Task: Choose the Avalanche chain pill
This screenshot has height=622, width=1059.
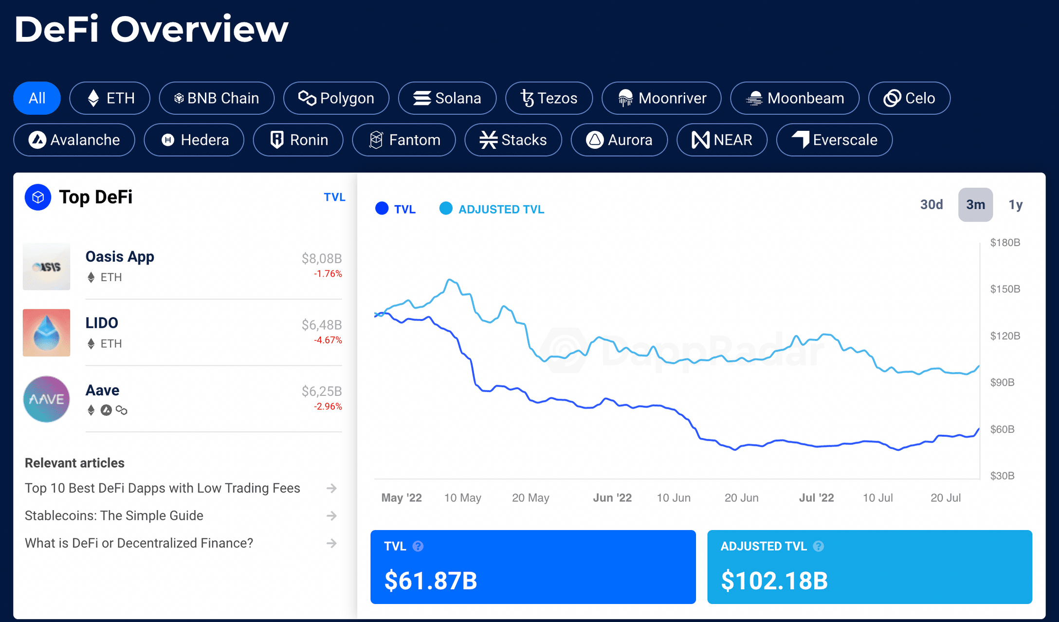Action: click(74, 140)
